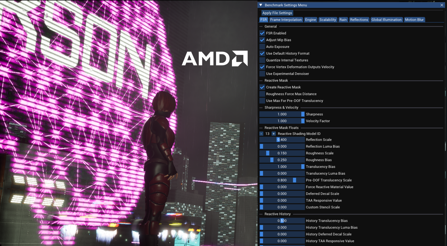Click the History Translucency Luma Bias slider
Screen dimensions: 447x246
click(x=282, y=227)
